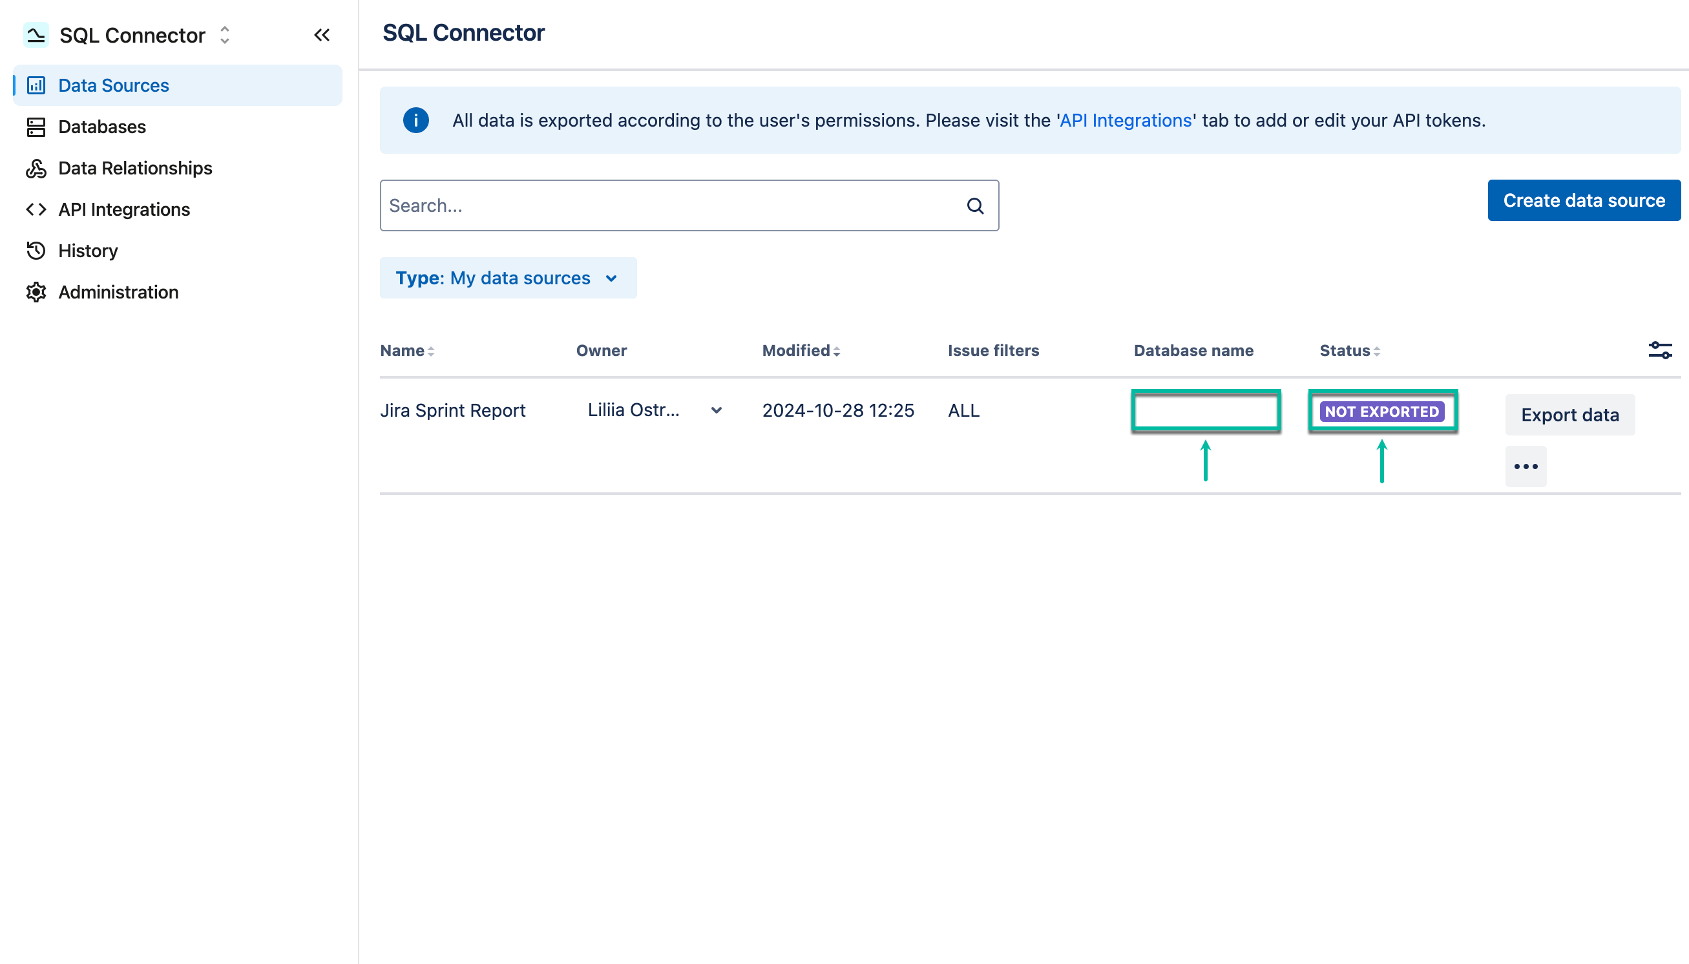Screen dimensions: 1689x964
Task: Click the Create data source button
Action: click(x=1584, y=200)
